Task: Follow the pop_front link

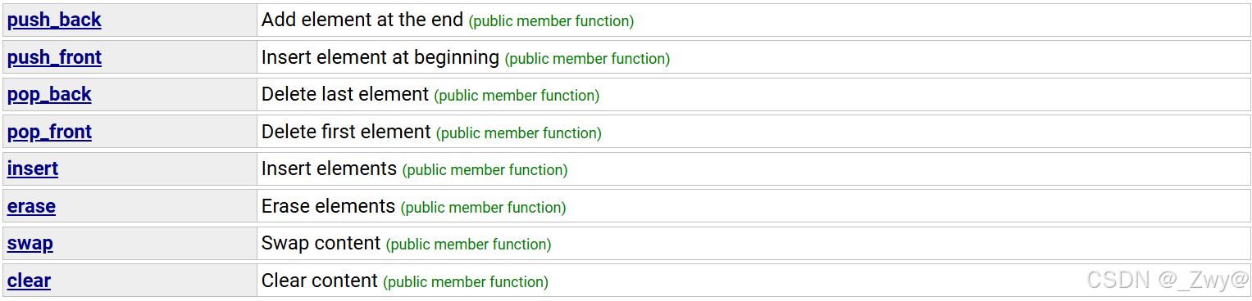Action: 49,132
